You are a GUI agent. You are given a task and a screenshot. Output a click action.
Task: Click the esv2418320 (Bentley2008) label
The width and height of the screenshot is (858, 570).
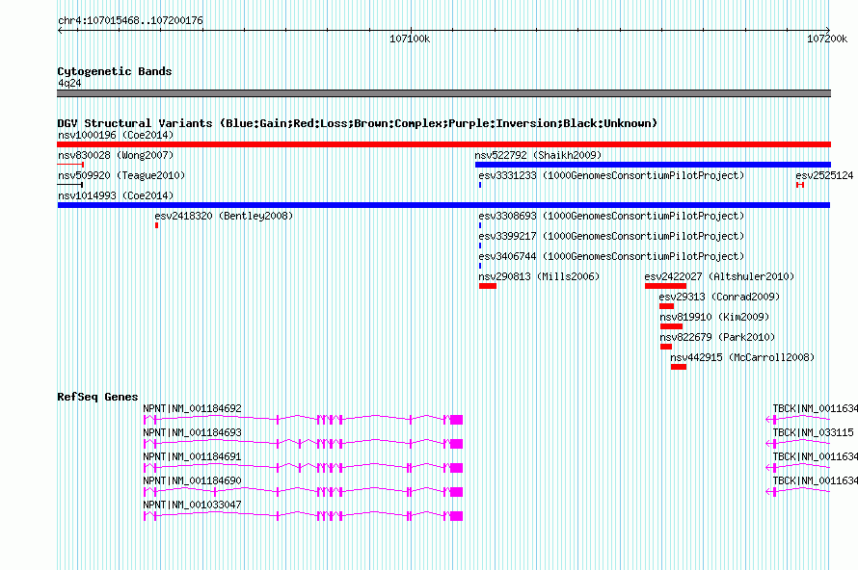224,216
